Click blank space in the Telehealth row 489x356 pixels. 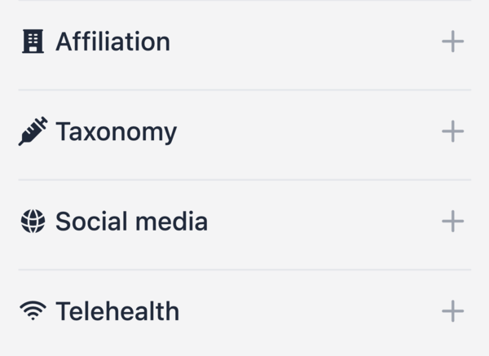(311, 311)
